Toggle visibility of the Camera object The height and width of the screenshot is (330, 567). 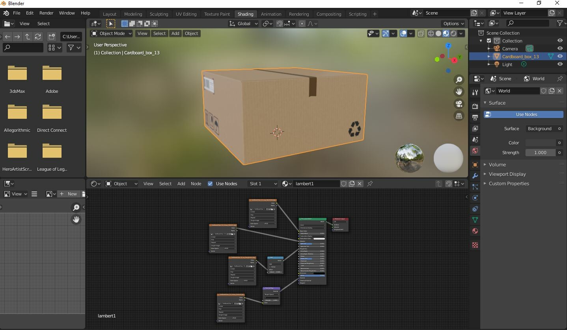point(560,48)
